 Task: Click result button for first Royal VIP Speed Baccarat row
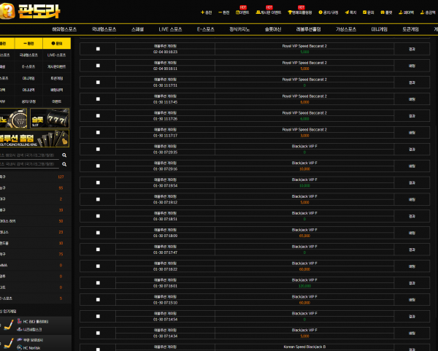pyautogui.click(x=412, y=49)
